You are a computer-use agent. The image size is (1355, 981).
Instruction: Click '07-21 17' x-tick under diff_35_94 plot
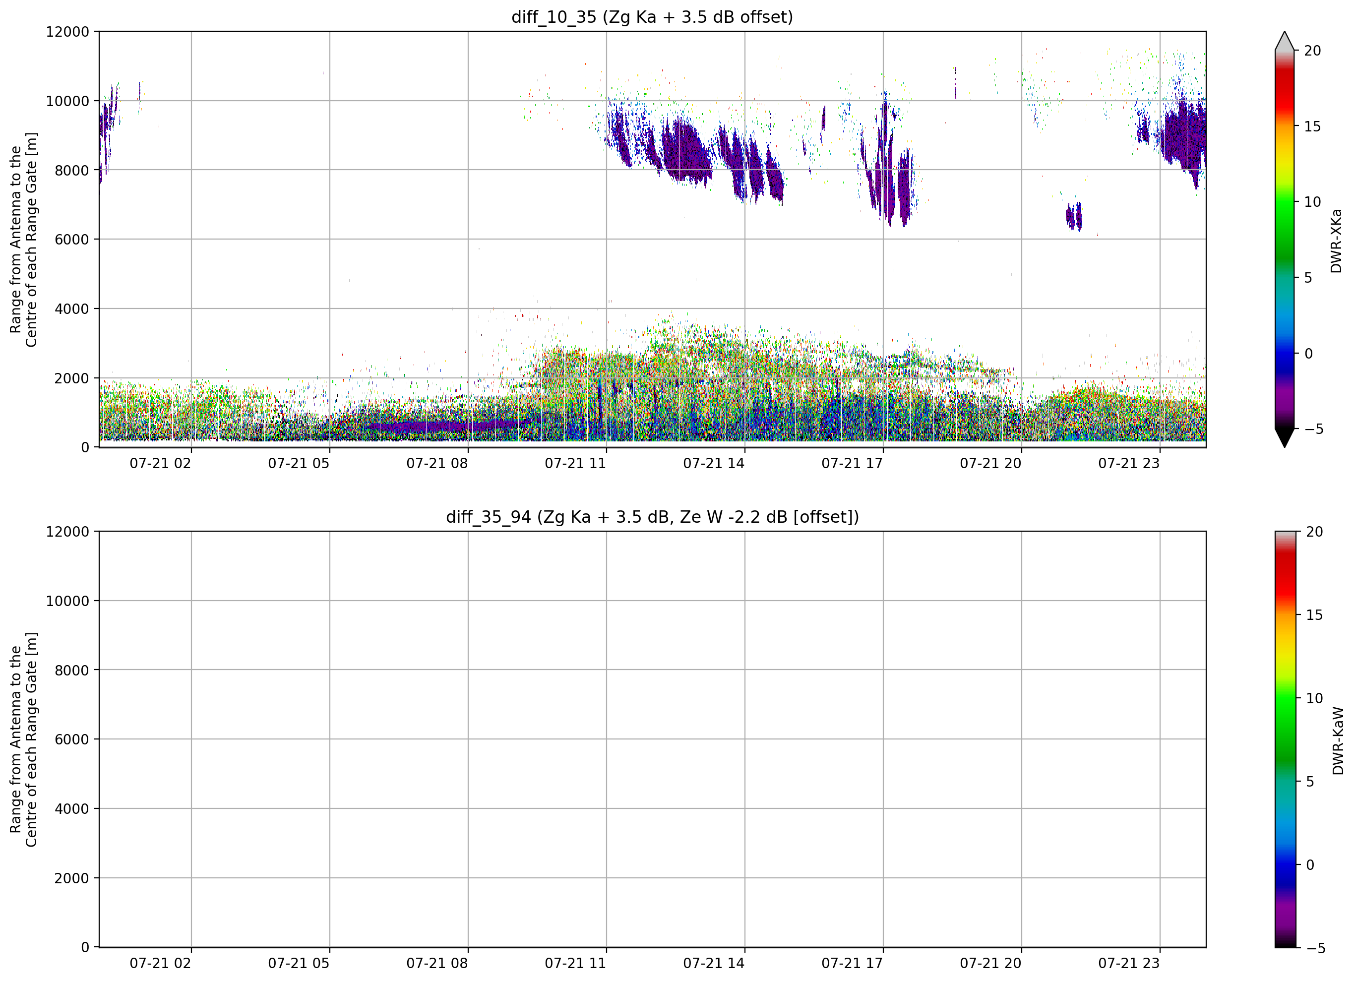click(852, 964)
